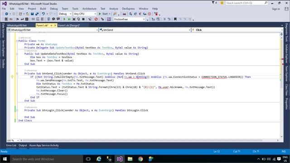
Task: Click the Bookmark toolbar icon
Action: (175, 19)
